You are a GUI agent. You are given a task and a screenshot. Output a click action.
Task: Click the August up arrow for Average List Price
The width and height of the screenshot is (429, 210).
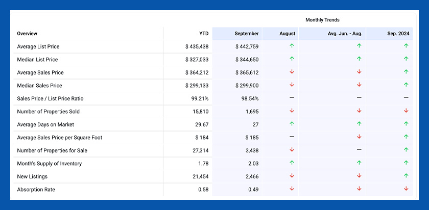pos(292,46)
